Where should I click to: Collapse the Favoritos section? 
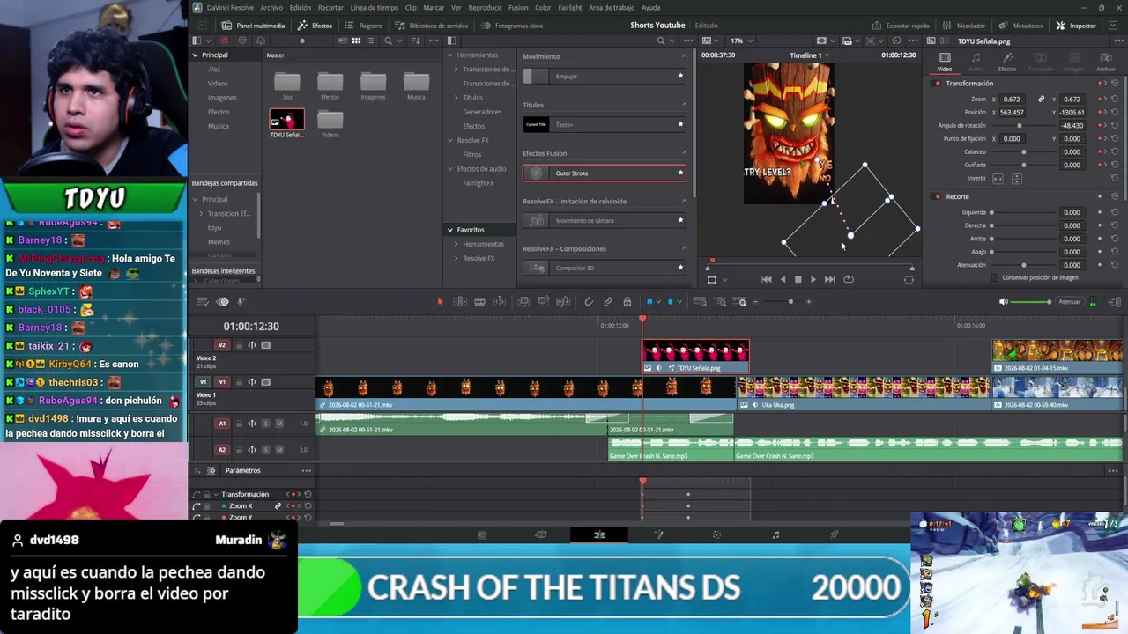(449, 230)
